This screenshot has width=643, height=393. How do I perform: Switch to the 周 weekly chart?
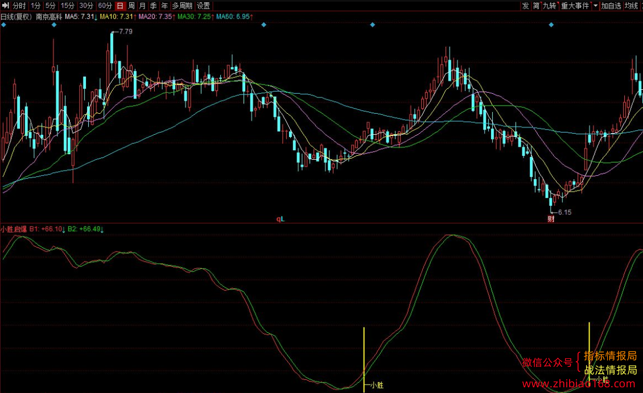[131, 6]
